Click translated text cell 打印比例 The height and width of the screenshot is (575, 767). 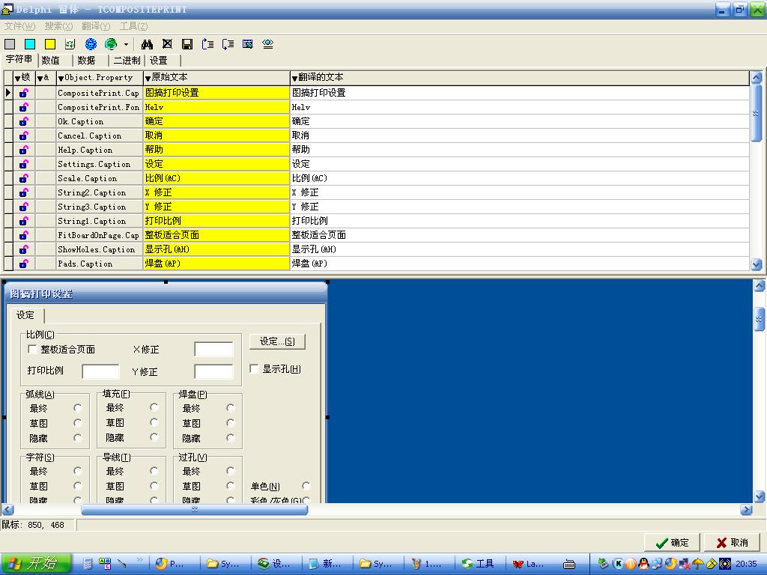tap(520, 221)
